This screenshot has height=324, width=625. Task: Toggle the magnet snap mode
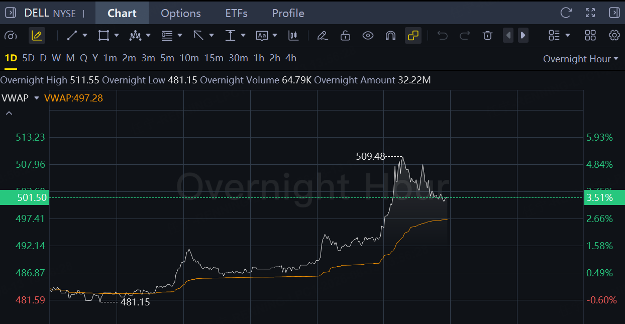[x=390, y=36]
